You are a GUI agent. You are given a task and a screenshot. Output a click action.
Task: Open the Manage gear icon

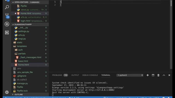pos(7,92)
